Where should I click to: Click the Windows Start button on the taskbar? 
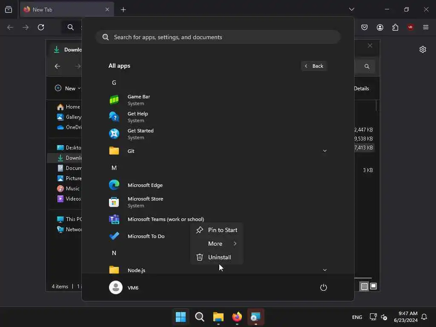pyautogui.click(x=181, y=317)
